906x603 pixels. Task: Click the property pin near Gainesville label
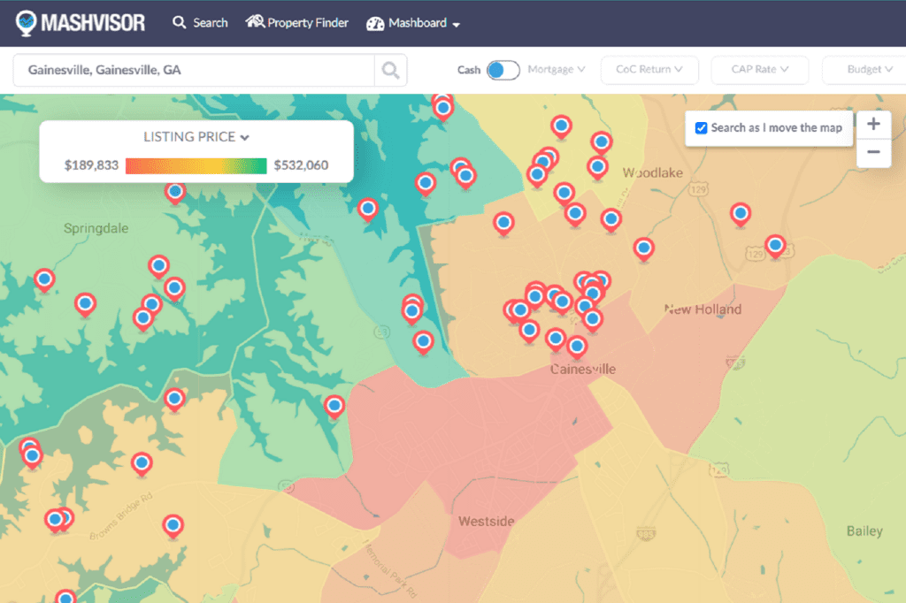point(576,346)
